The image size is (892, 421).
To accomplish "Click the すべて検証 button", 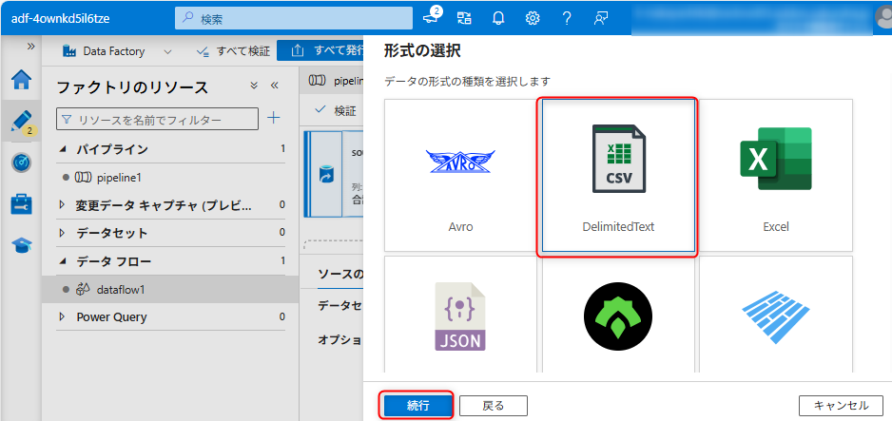I will click(233, 51).
